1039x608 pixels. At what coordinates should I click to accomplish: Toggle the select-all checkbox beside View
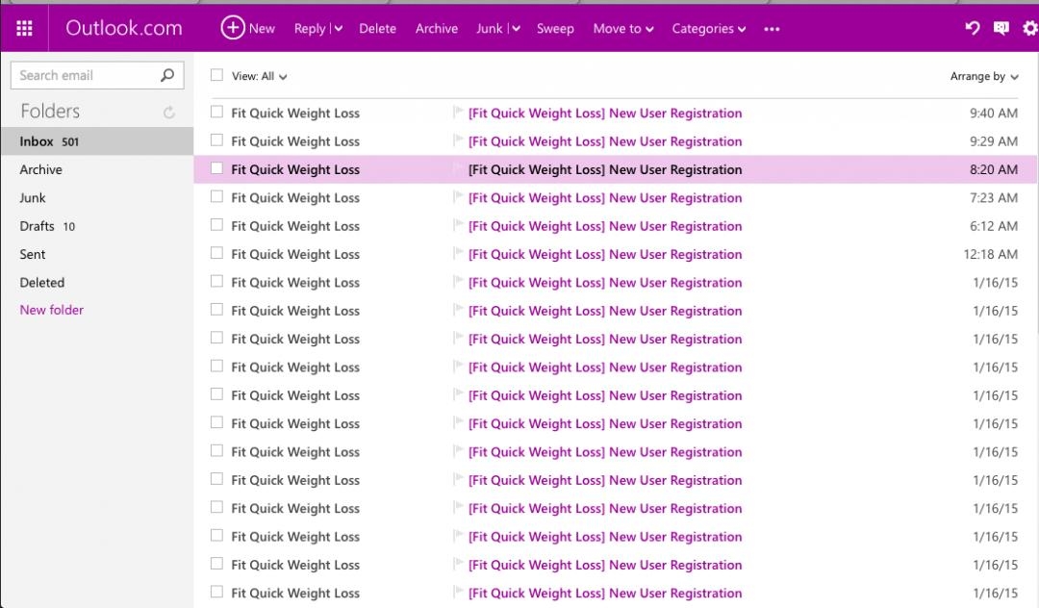coord(216,75)
